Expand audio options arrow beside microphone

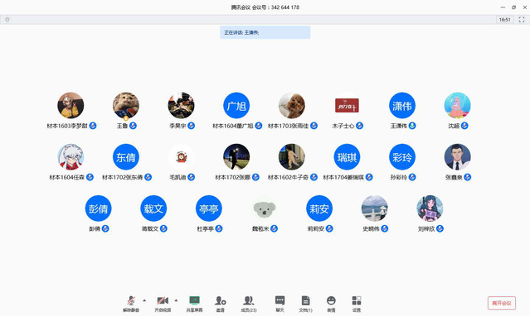144,300
